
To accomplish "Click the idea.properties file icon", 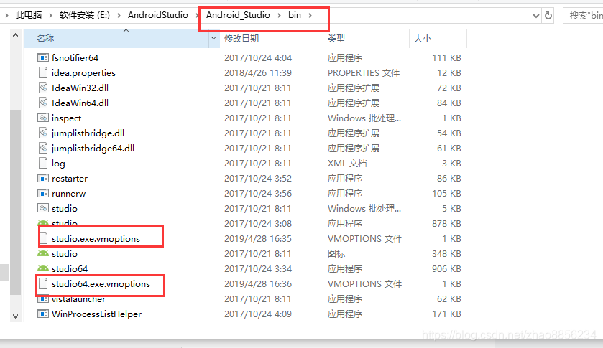I will point(43,72).
